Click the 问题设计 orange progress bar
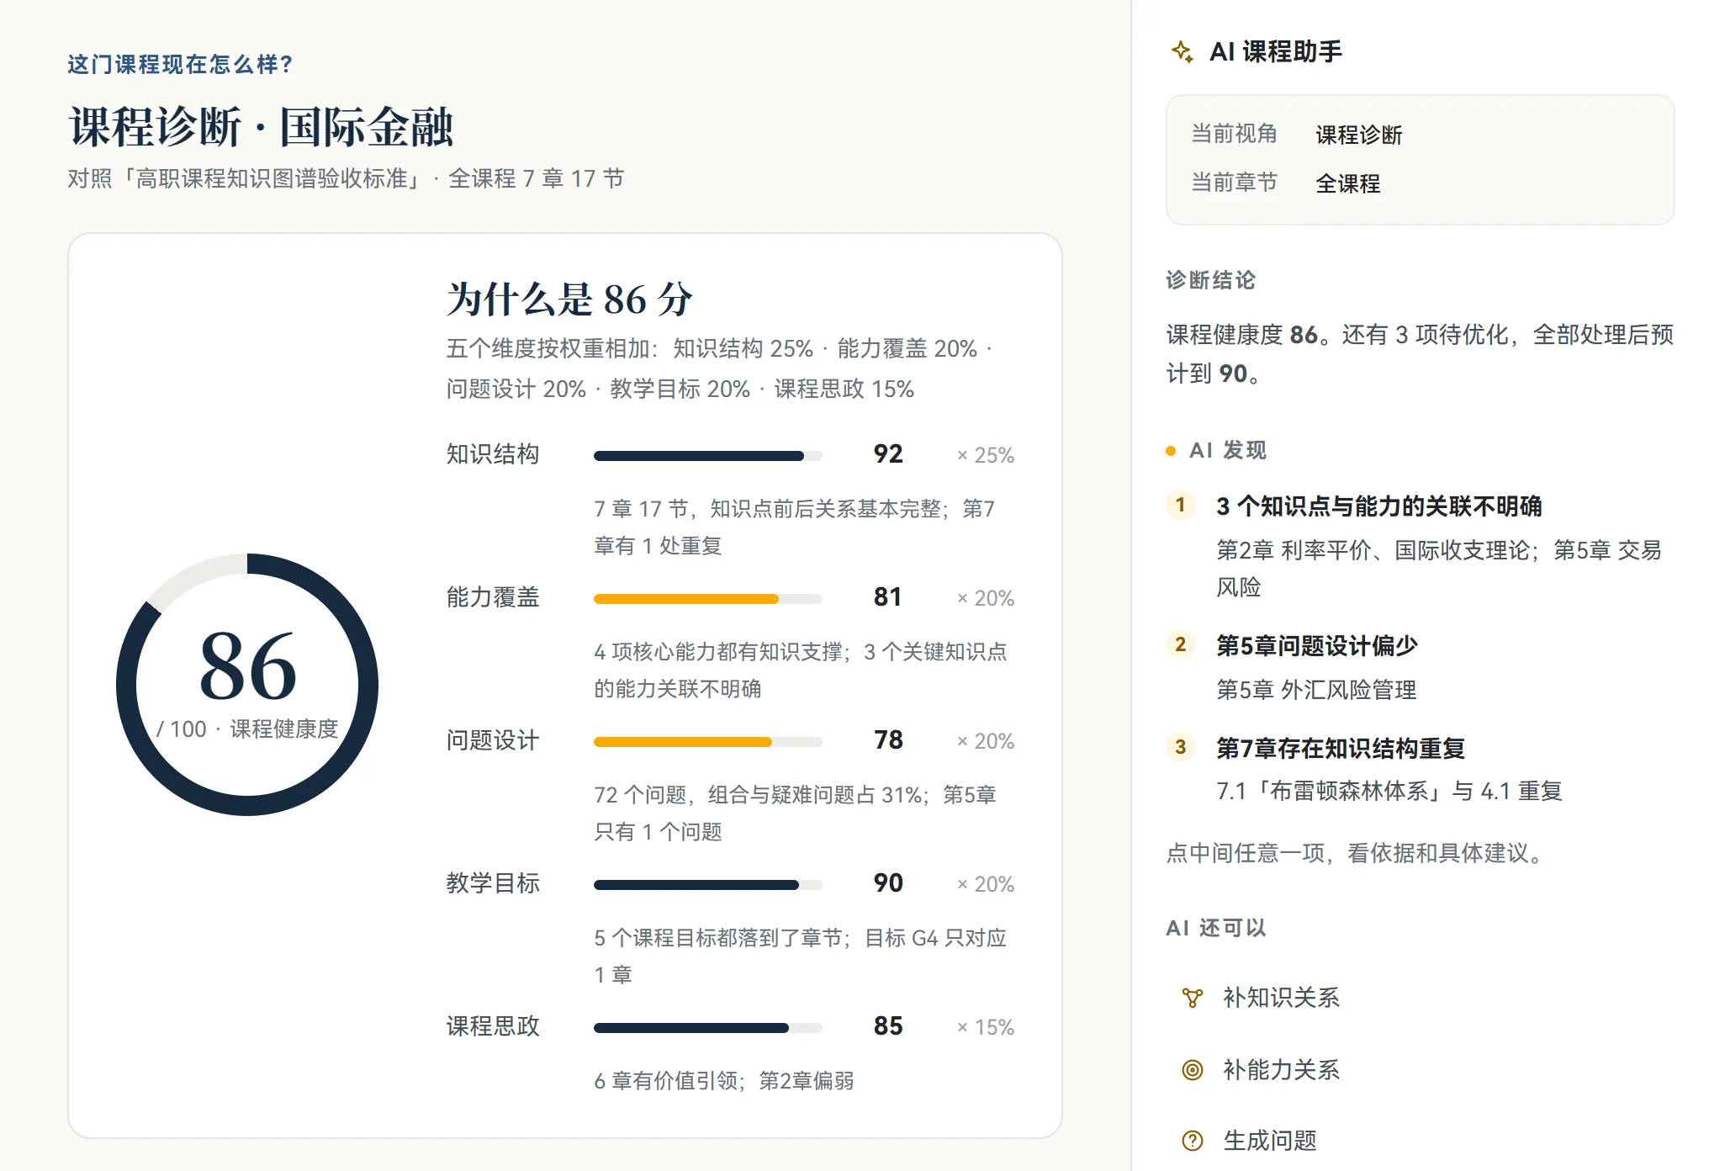This screenshot has height=1171, width=1709. coord(707,742)
